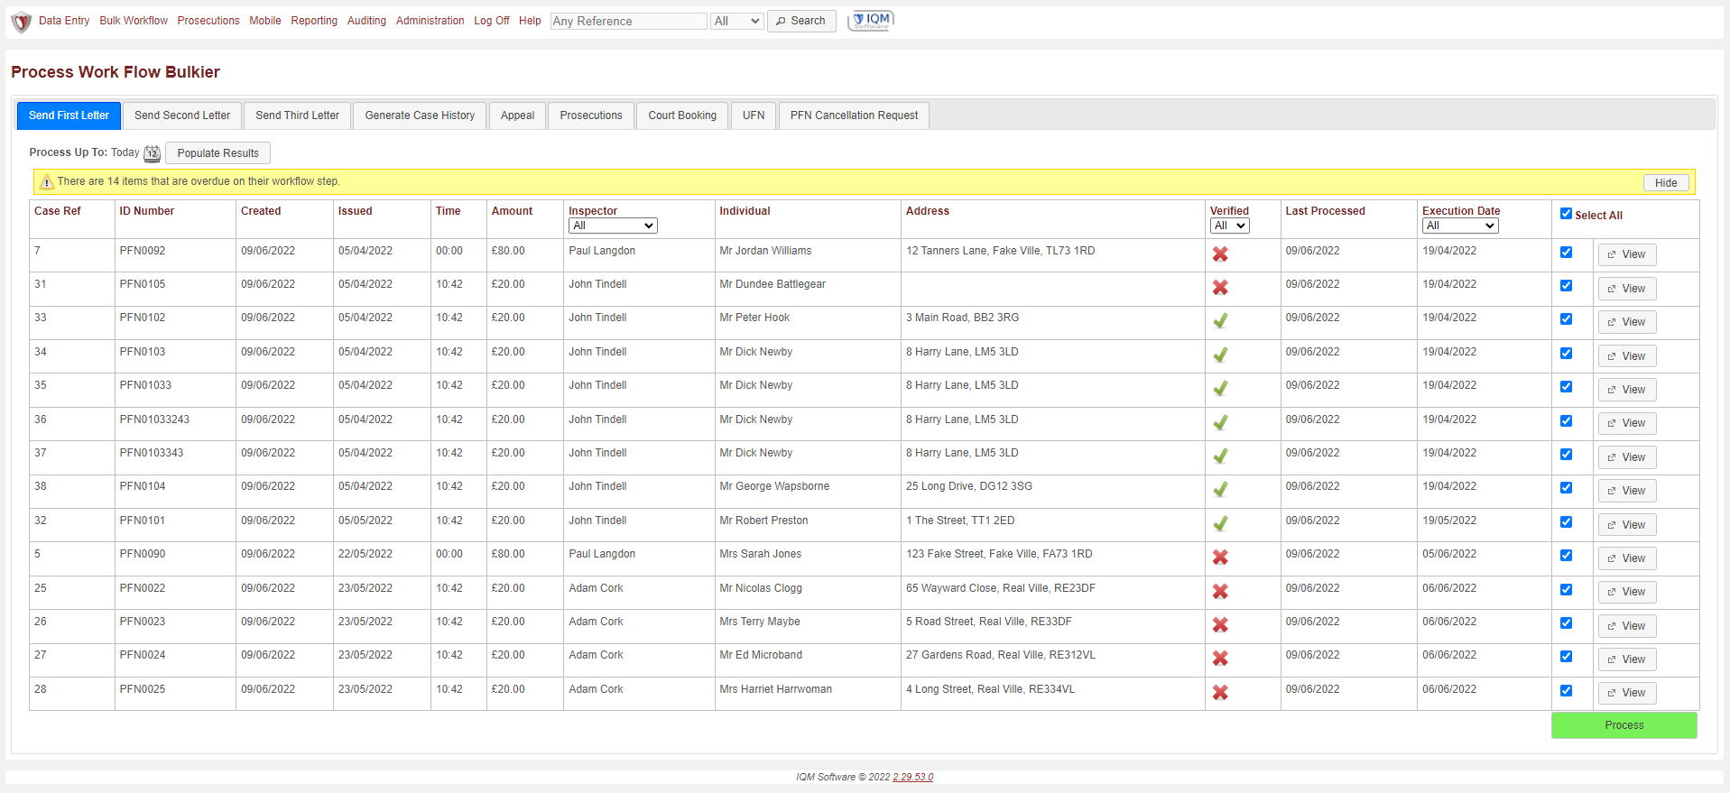Click the Populate Results button
Image resolution: width=1730 pixels, height=793 pixels.
217,153
